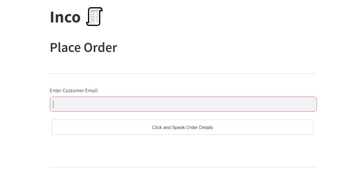Click the Inco app title text
Image resolution: width=362 pixels, height=187 pixels.
(x=65, y=17)
